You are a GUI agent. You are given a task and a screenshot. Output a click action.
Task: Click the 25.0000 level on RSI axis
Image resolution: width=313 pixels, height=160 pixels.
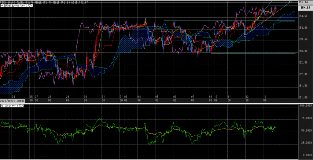pyautogui.click(x=304, y=143)
